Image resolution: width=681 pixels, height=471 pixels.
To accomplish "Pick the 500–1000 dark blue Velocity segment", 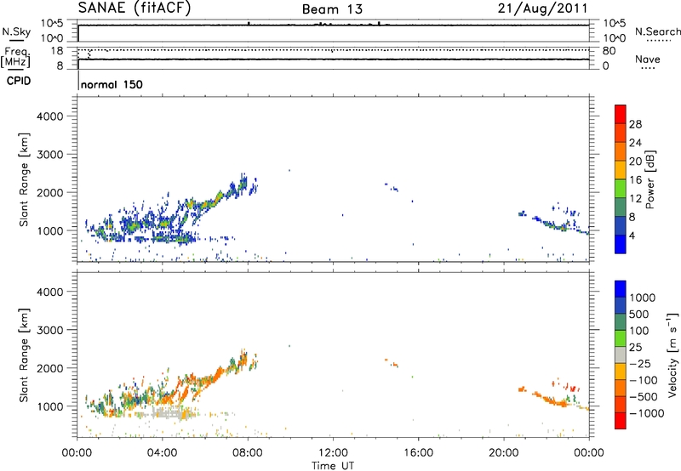I will [621, 305].
